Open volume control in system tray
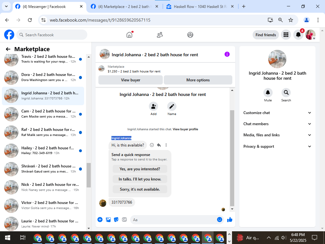This screenshot has width=325, height=244. coord(284,238)
